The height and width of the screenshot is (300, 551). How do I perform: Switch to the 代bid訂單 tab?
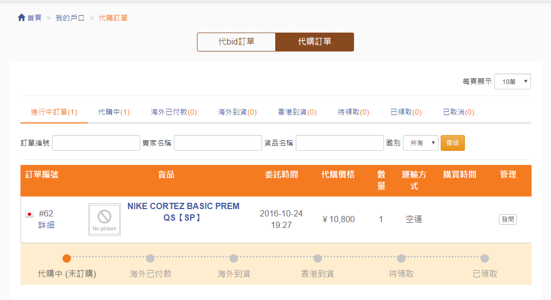[236, 42]
